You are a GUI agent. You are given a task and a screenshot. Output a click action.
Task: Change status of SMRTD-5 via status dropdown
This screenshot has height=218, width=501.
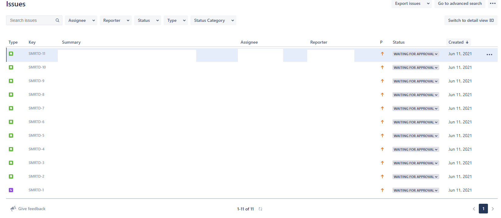pyautogui.click(x=416, y=136)
